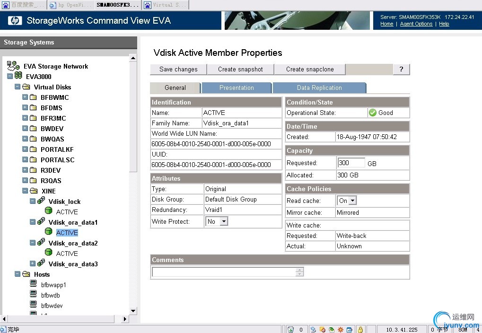Click the Vdisk_ora_data2 virtual disk icon
The height and width of the screenshot is (333, 482).
click(41, 242)
